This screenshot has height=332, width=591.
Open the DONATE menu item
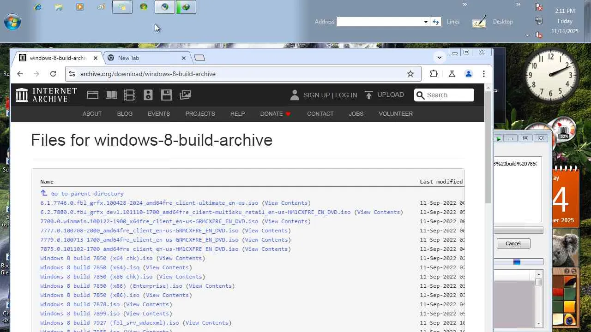[x=276, y=113]
